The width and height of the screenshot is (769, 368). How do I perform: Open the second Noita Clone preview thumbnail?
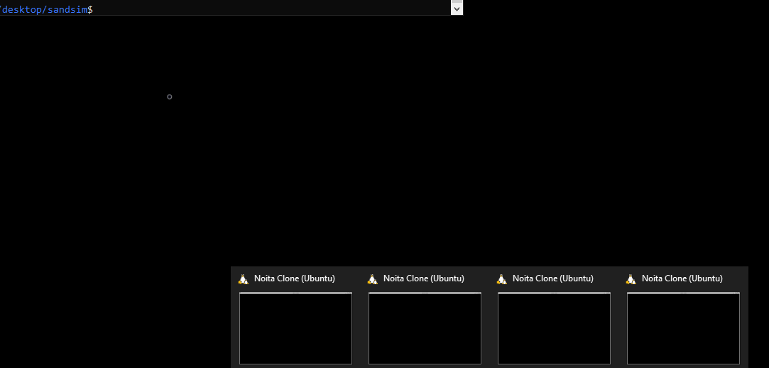point(425,328)
